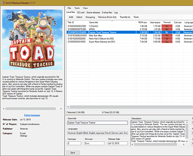Click Description box scroll up arrow
The height and width of the screenshot is (156, 193).
tap(187, 122)
